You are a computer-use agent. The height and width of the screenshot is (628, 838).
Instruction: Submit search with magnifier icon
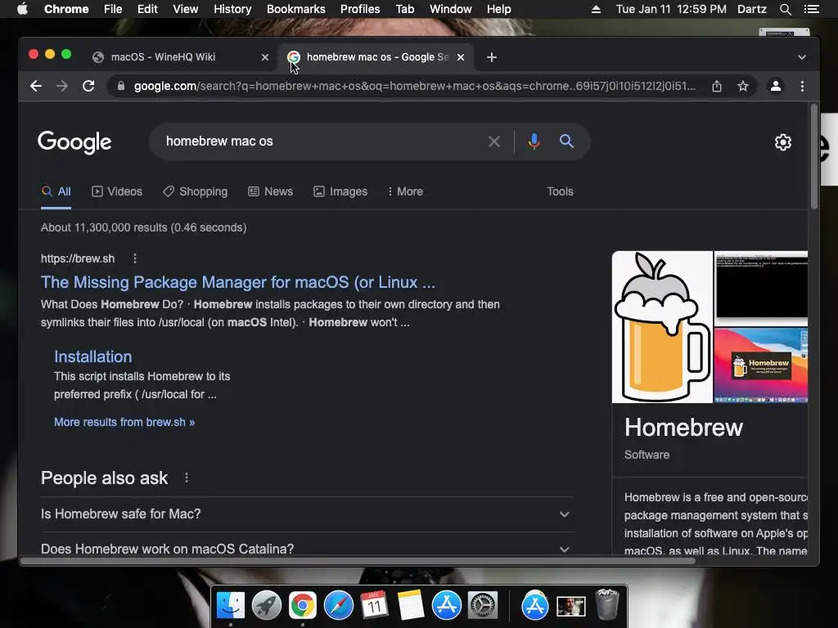[x=566, y=141]
